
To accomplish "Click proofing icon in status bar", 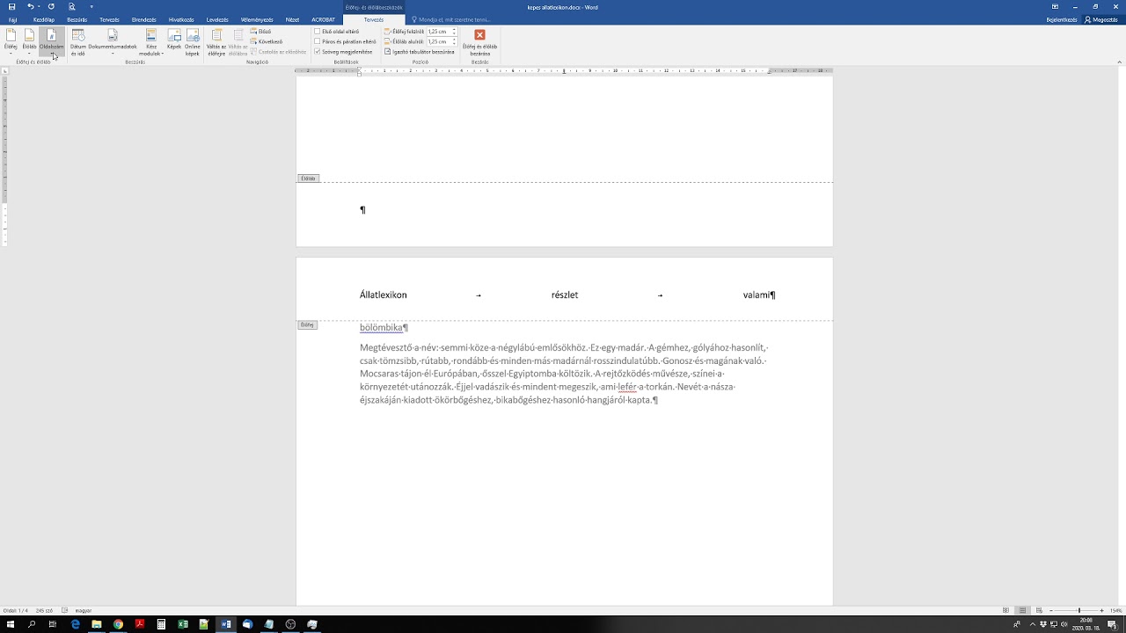I will click(65, 610).
